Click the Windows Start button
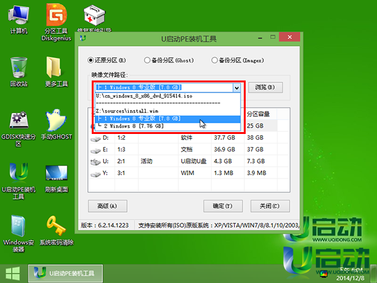377x283 pixels. [13, 274]
